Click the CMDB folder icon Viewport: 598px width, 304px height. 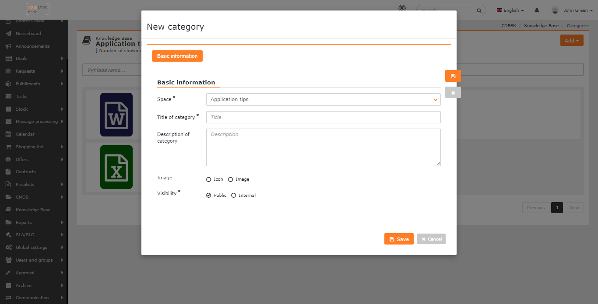[8, 197]
